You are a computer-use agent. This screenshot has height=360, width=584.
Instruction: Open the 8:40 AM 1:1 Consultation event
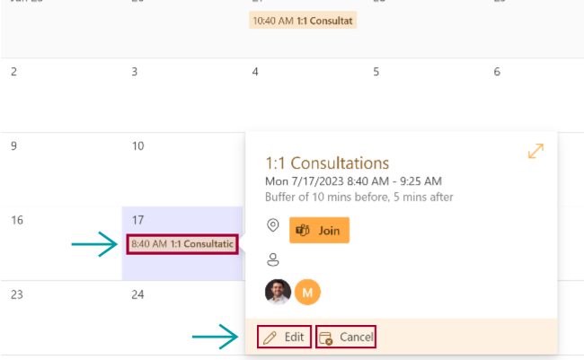pyautogui.click(x=182, y=243)
